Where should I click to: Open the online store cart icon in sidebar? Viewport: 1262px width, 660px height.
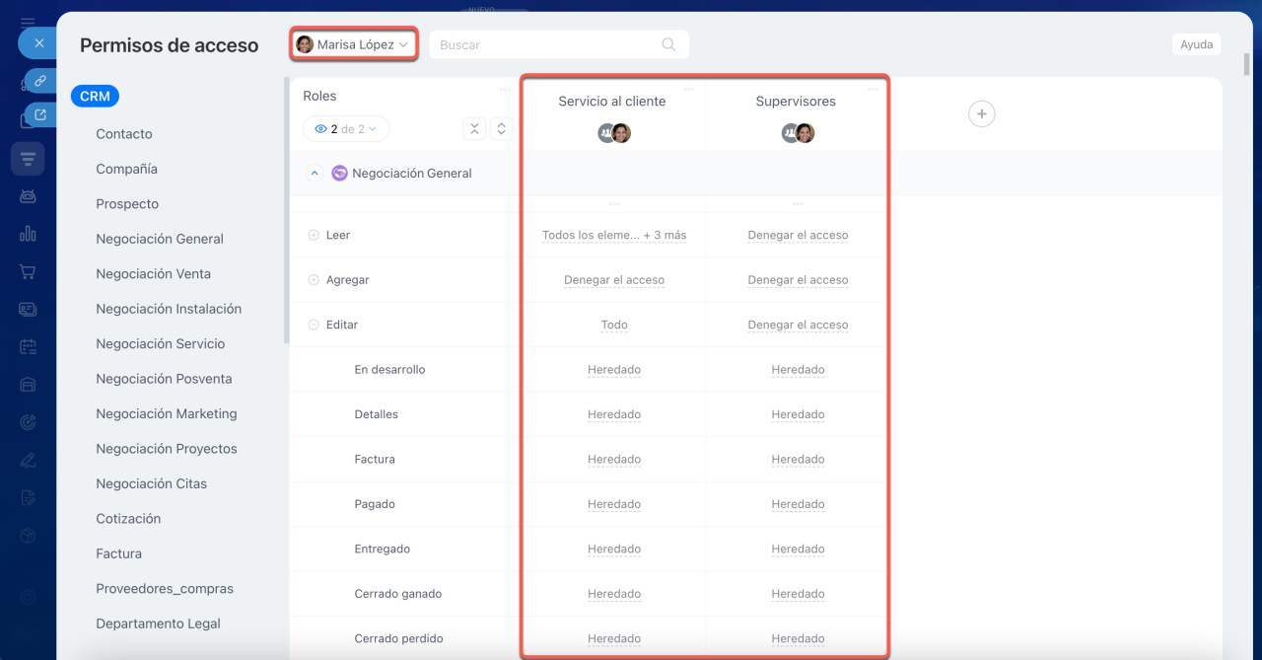tap(28, 271)
